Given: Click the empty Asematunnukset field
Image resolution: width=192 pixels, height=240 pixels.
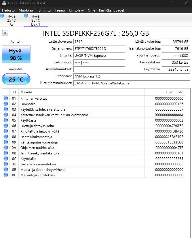Looking at the screenshot, I should coord(99,69).
